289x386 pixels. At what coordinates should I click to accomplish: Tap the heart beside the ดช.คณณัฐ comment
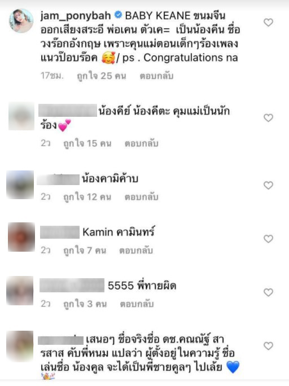tap(268, 346)
